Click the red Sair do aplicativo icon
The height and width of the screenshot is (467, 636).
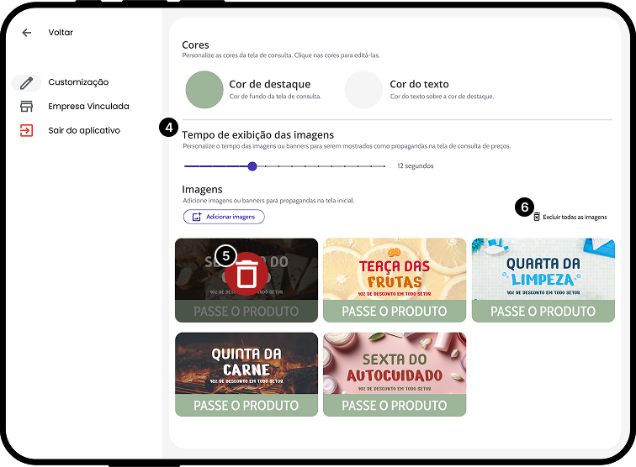point(27,130)
